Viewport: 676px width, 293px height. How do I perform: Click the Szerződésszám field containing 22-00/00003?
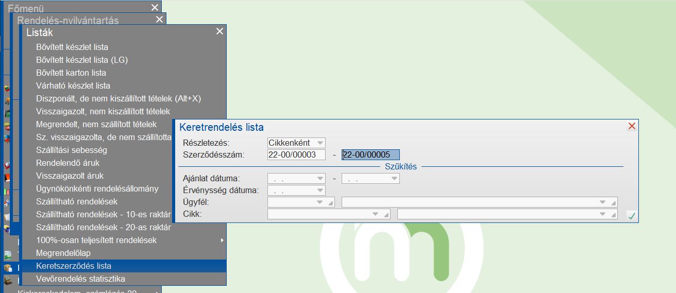(296, 154)
